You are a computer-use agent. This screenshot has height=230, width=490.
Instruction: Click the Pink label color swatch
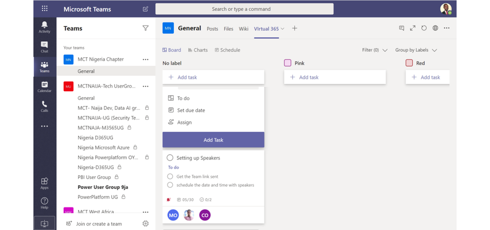(287, 63)
